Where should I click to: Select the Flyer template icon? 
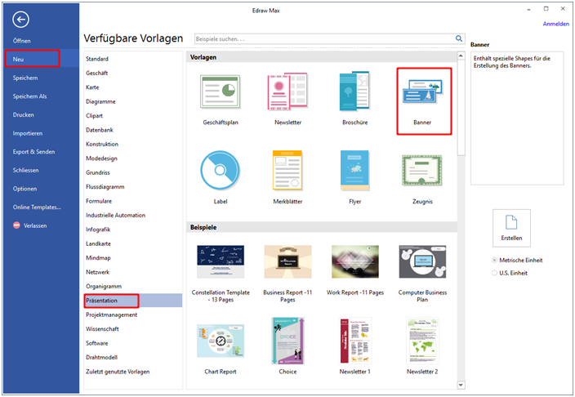[354, 170]
